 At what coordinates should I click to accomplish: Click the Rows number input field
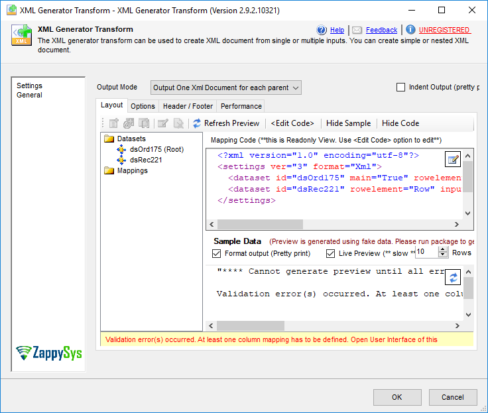(x=426, y=252)
